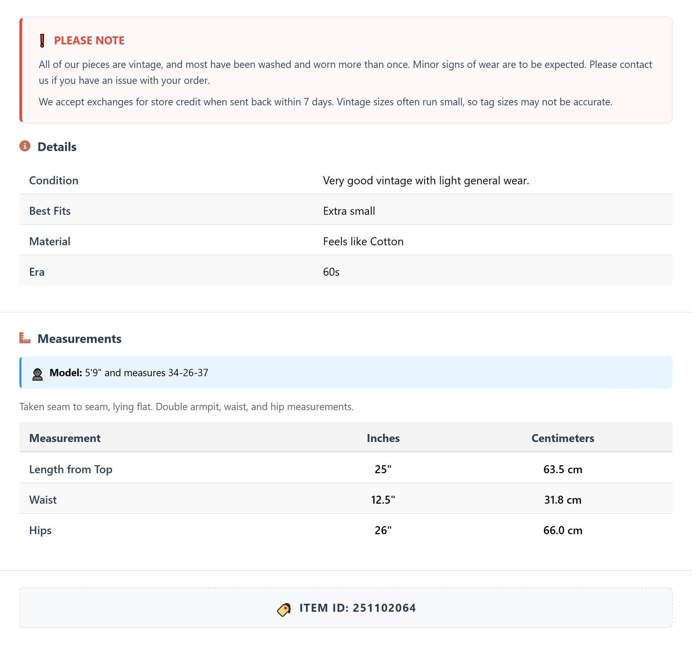Click the Measurement column header
Screen dimensions: 692x645
click(x=65, y=438)
